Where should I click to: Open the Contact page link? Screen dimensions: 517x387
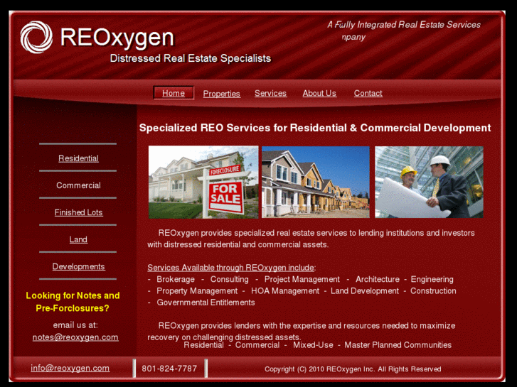[368, 94]
